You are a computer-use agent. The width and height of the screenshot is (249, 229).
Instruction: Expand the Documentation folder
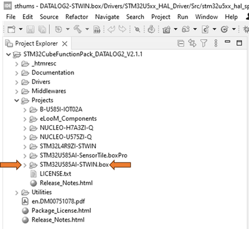[x=17, y=73]
